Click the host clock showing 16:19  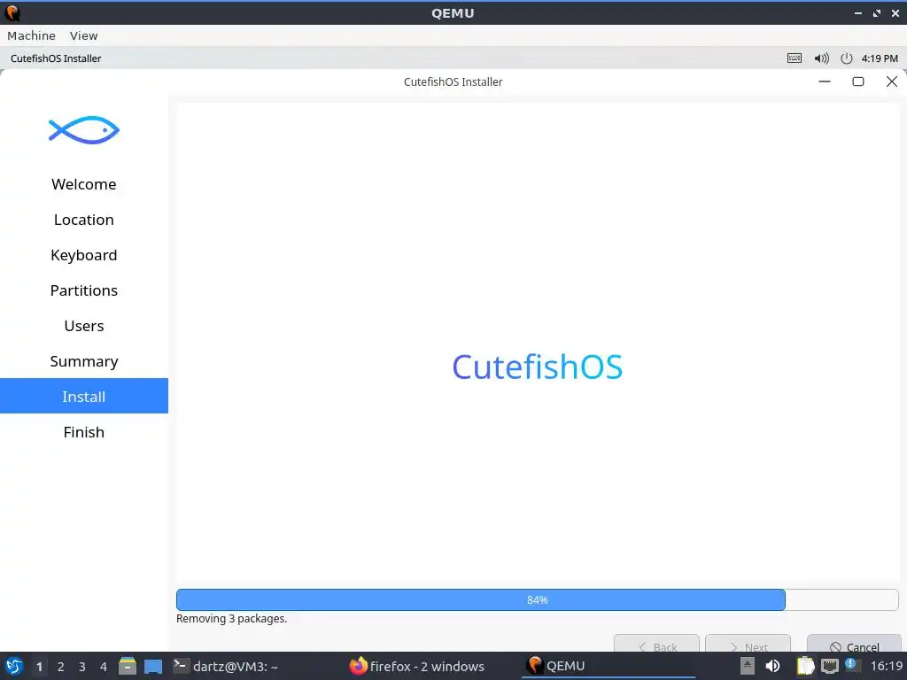coord(886,666)
